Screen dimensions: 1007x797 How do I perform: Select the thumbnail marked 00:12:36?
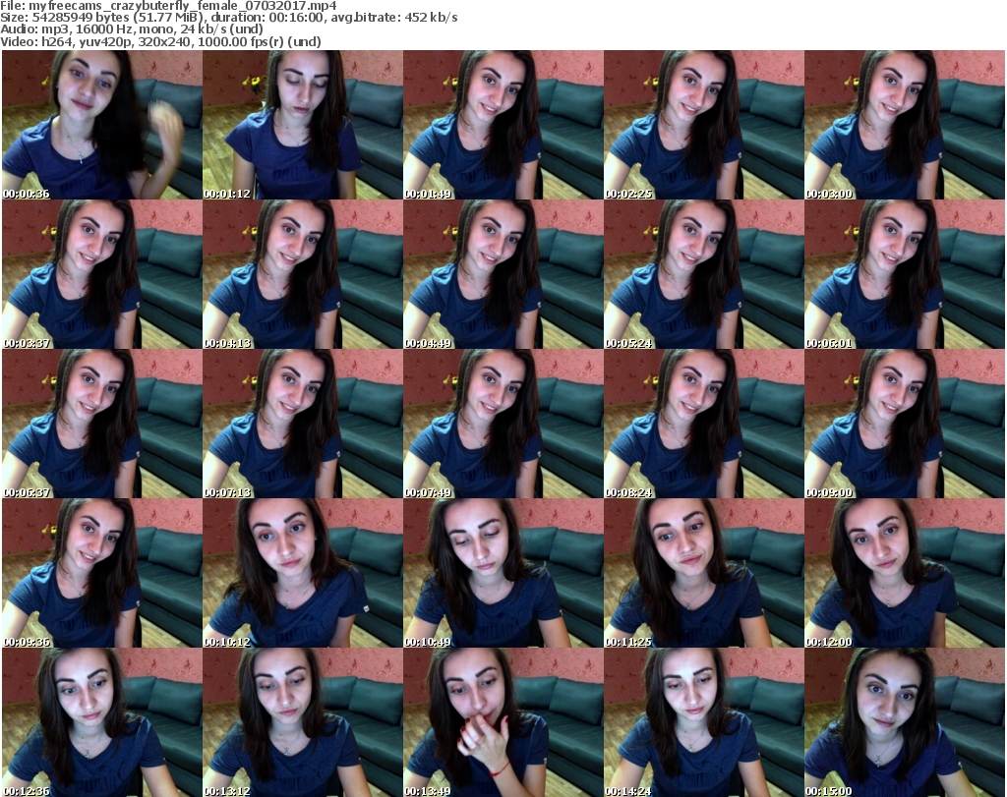tap(102, 722)
